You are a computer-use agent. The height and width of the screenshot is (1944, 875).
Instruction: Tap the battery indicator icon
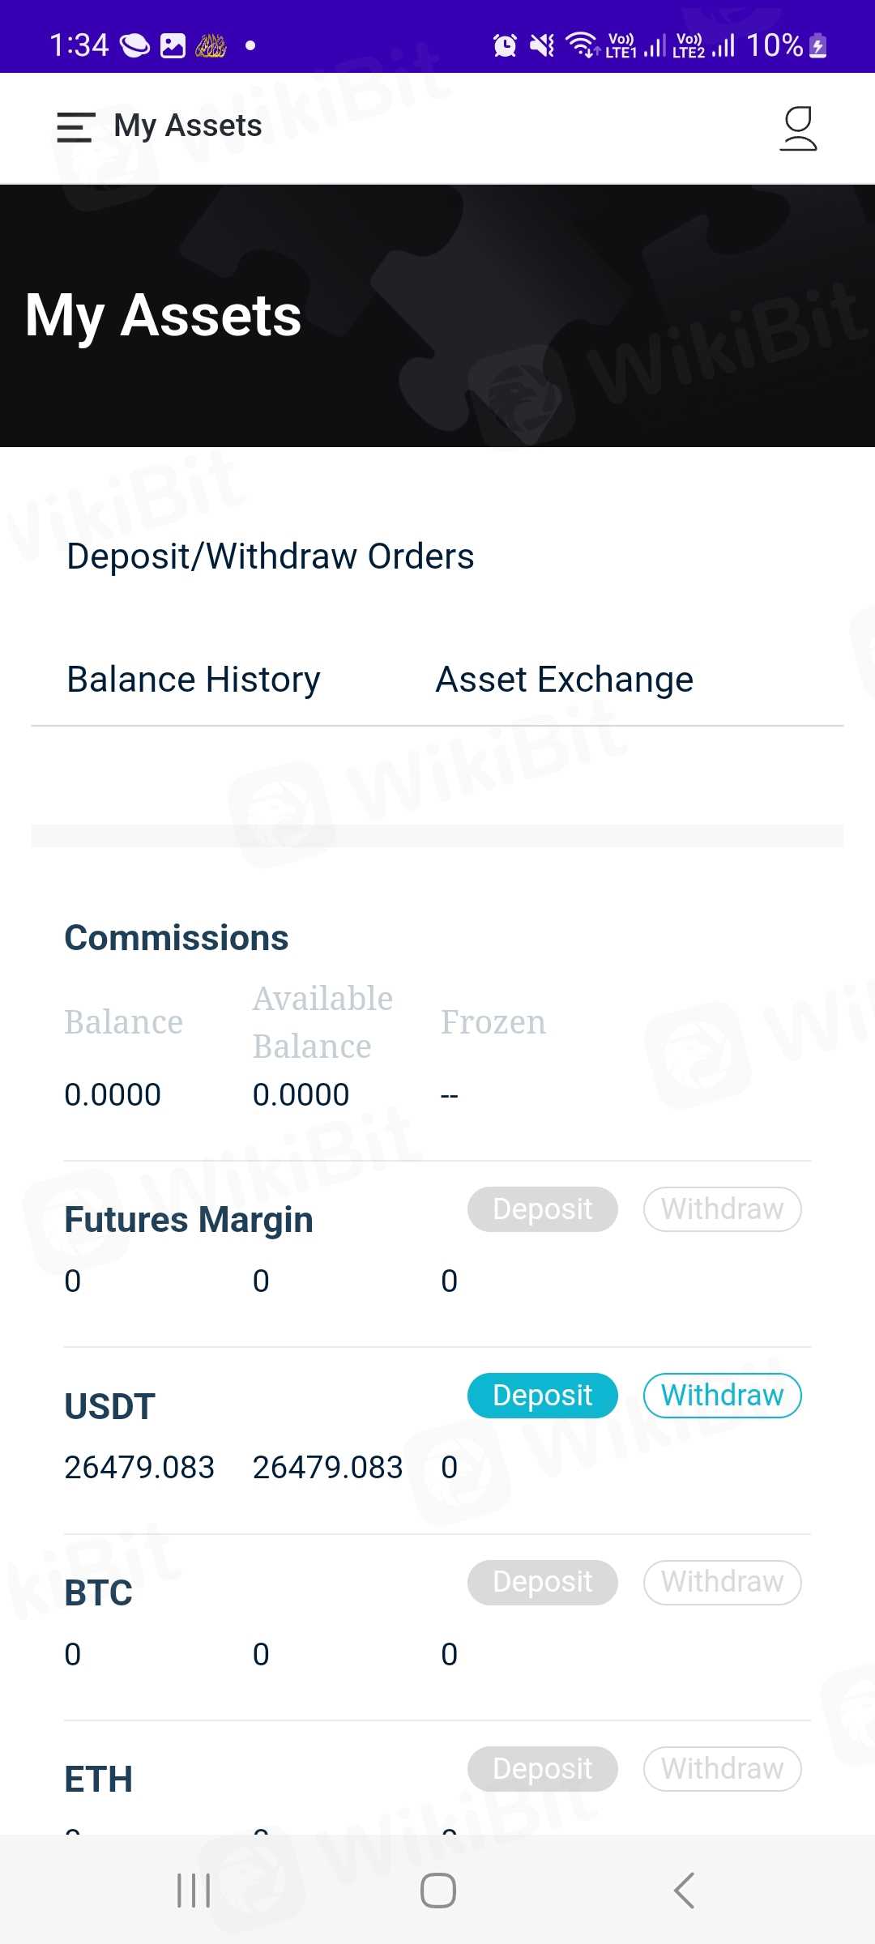(x=818, y=45)
